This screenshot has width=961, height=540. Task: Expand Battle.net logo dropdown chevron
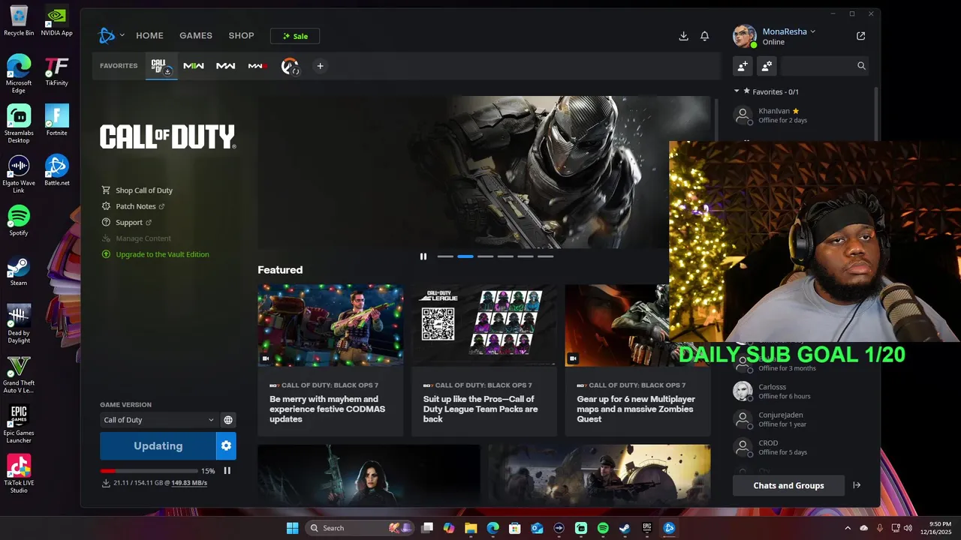(x=122, y=35)
